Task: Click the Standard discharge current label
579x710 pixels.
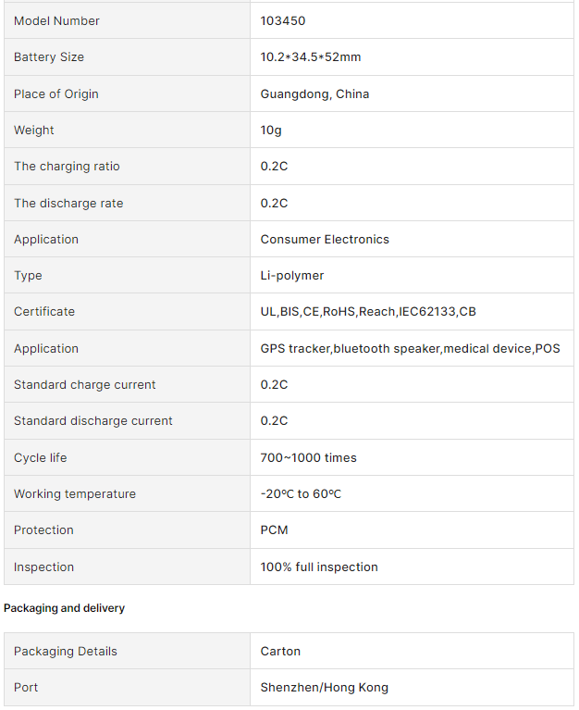Action: pos(92,421)
